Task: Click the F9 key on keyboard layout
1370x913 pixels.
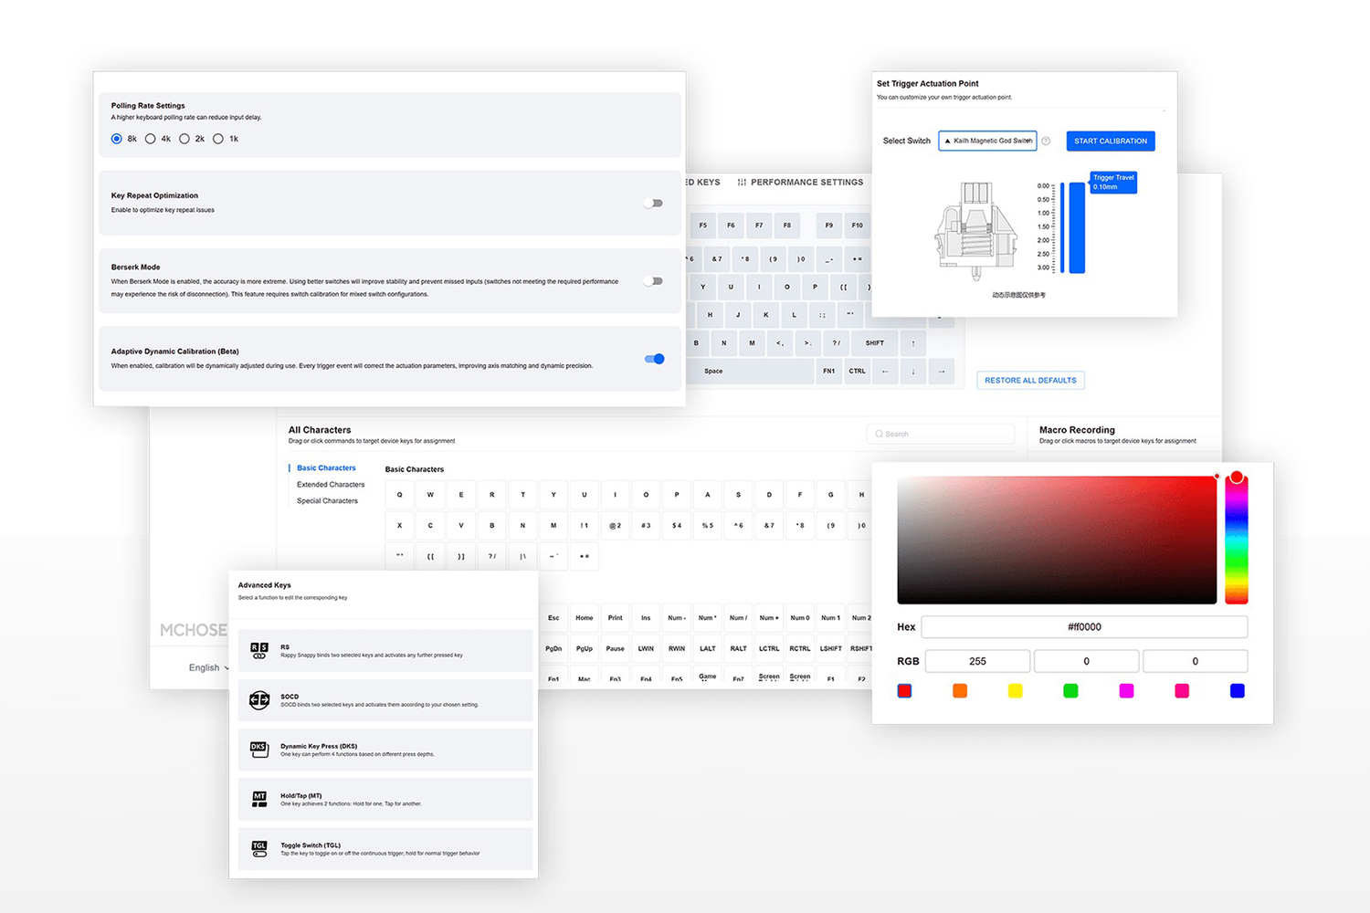Action: [829, 225]
